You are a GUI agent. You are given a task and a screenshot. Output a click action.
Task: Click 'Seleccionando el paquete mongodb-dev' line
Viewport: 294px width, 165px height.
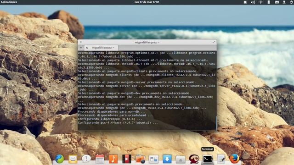(134, 93)
